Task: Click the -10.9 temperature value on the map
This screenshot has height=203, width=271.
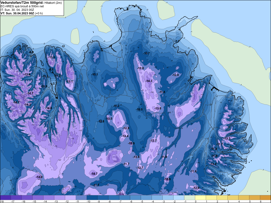Action: tap(44, 86)
